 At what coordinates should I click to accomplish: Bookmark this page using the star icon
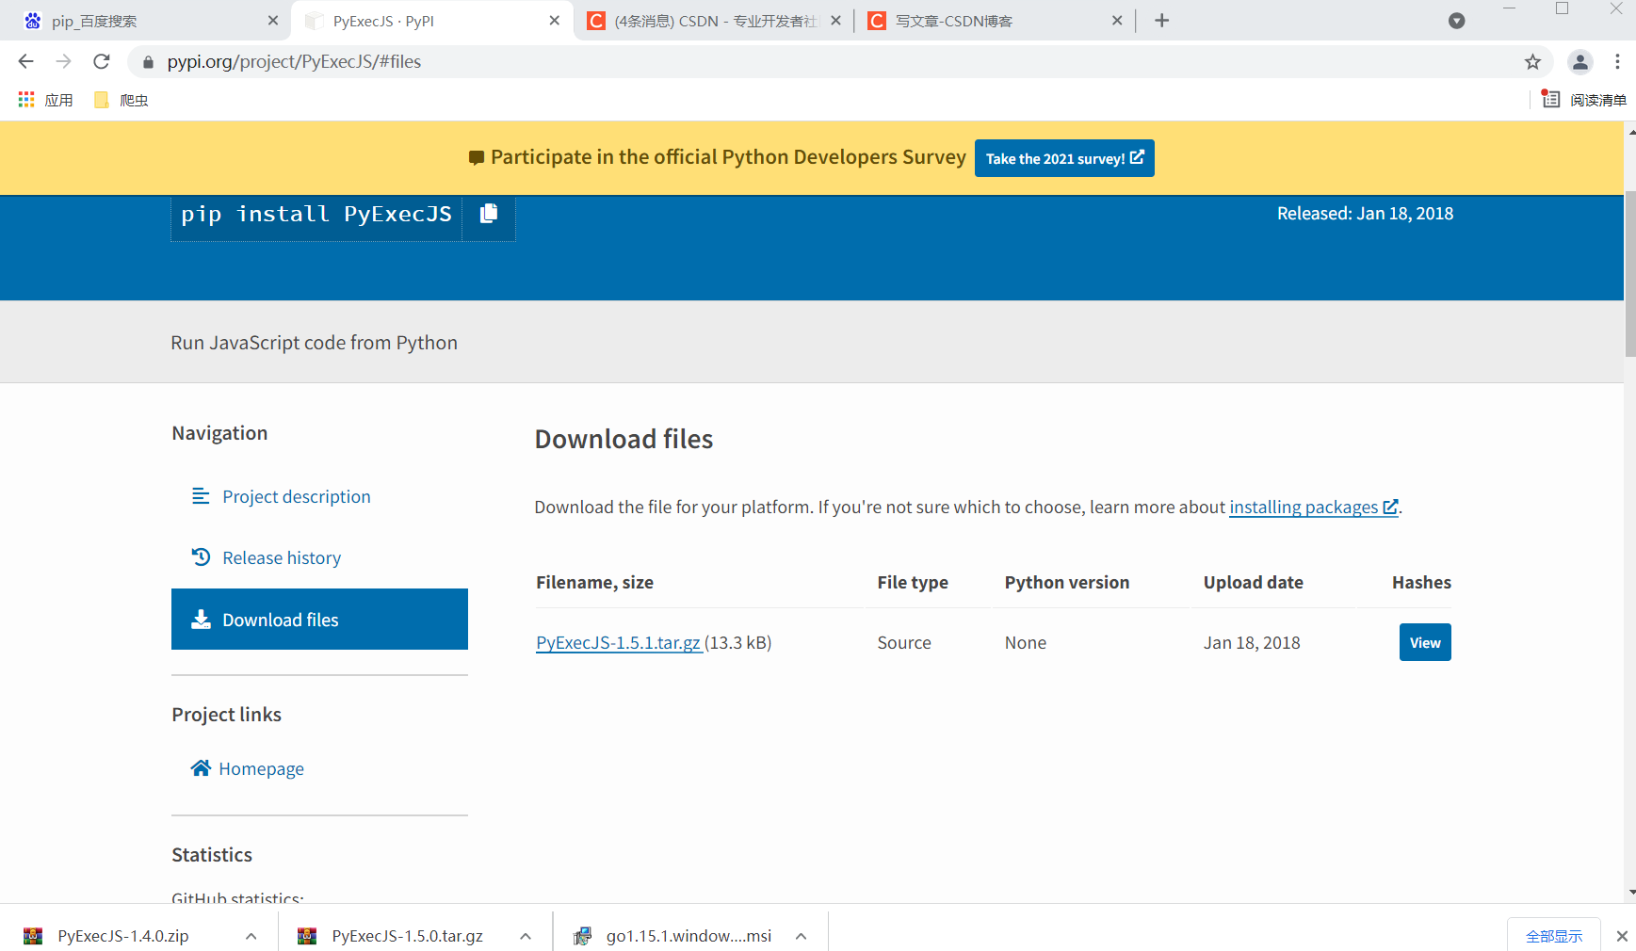tap(1532, 61)
